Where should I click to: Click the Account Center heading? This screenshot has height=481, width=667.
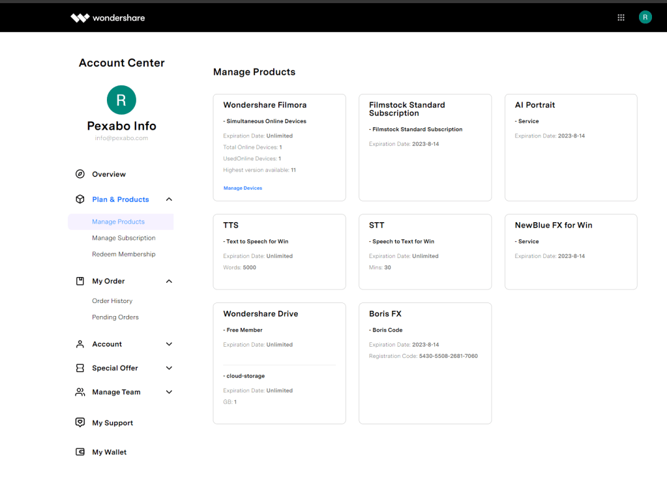click(x=122, y=63)
